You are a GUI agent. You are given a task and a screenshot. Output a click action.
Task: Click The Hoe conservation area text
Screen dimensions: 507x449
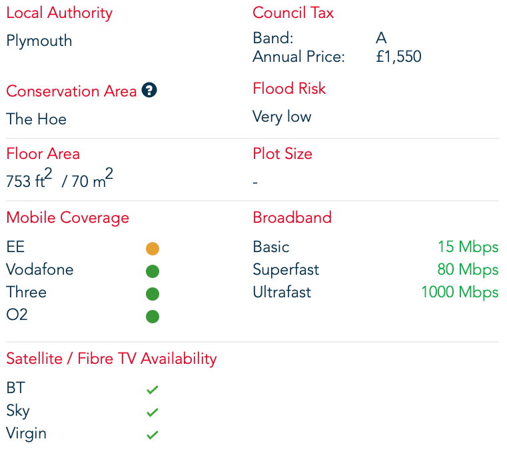(x=36, y=119)
